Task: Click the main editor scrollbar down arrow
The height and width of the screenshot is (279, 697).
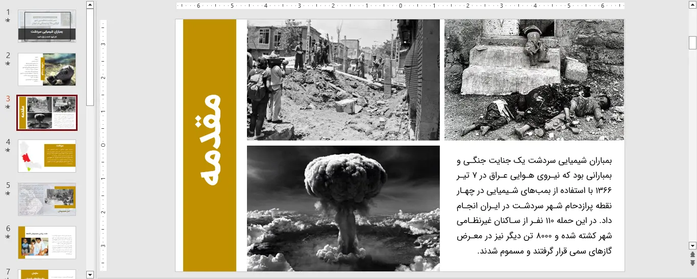Action: pyautogui.click(x=692, y=245)
